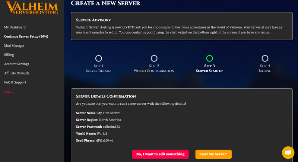The width and height of the screenshot is (298, 162).
Task: Open Account Settings
Action: (16, 64)
